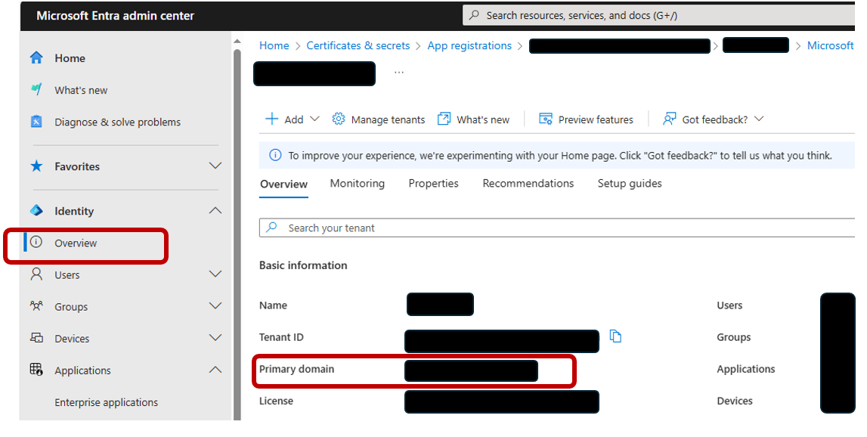Click the Applications count label on right

coord(746,369)
